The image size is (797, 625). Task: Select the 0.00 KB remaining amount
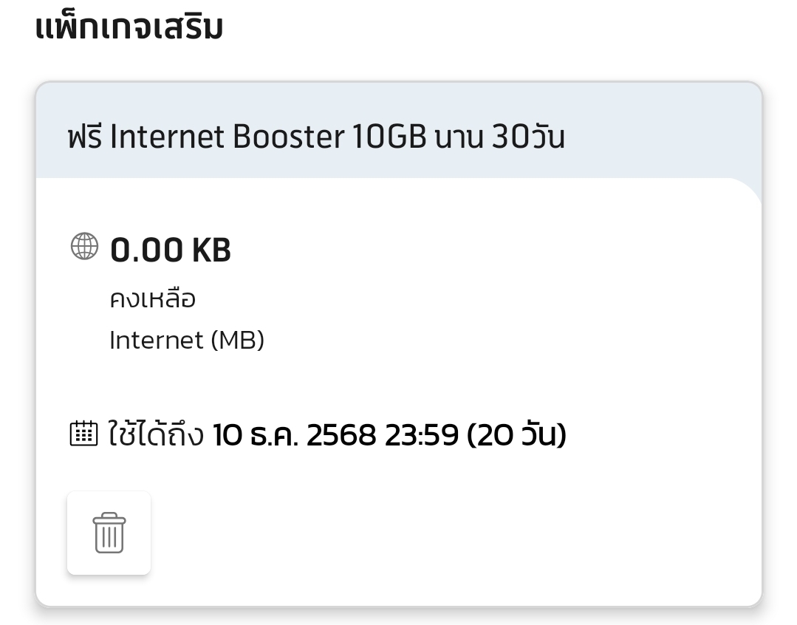[170, 250]
